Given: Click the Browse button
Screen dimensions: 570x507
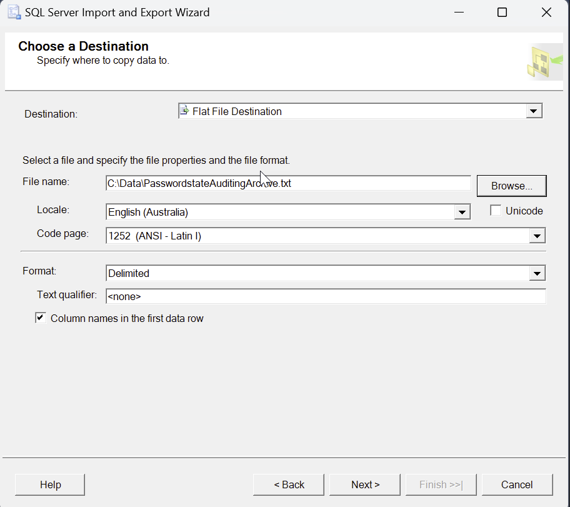Looking at the screenshot, I should 511,186.
